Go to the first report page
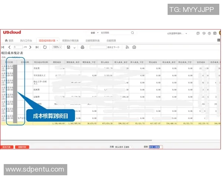This screenshot has width=223, height=179. [x=3, y=47]
